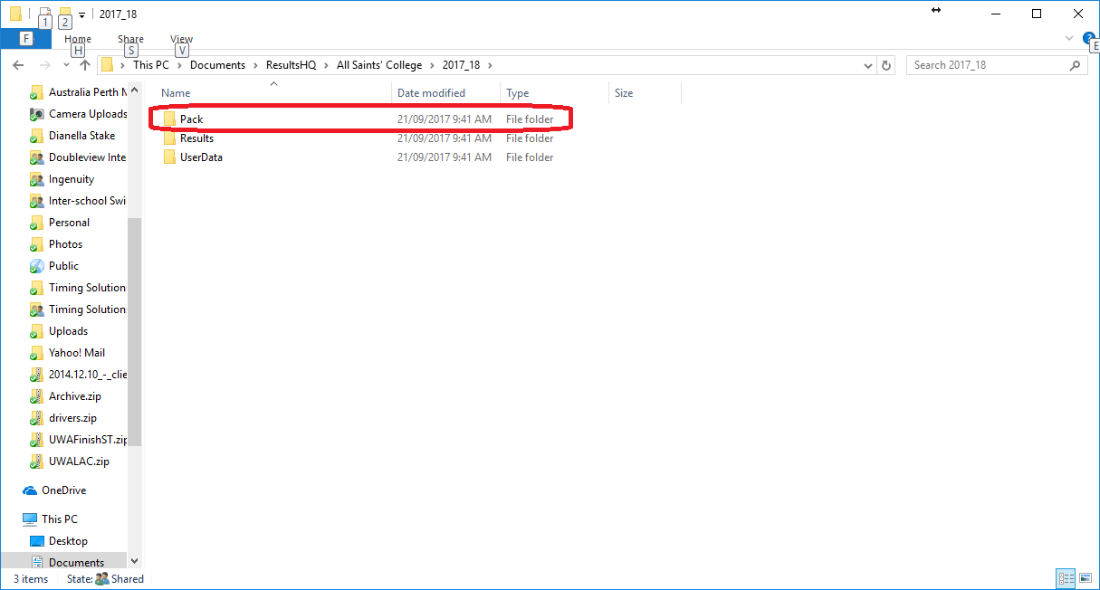Click the navigation pane scroll up arrow
The image size is (1100, 590).
(x=135, y=91)
